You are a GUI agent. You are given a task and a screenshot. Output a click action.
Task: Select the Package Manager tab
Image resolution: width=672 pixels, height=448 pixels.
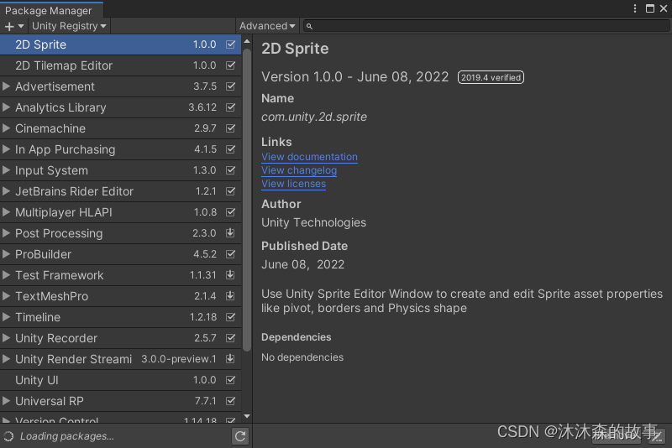pos(51,10)
